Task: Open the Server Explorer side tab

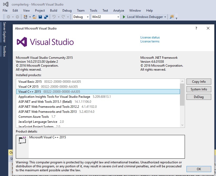Action: click(4, 32)
